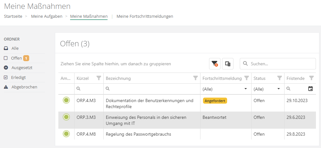Expand the Status (Alle) filter dropdown

click(x=278, y=89)
